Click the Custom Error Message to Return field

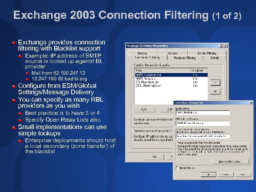point(203,136)
